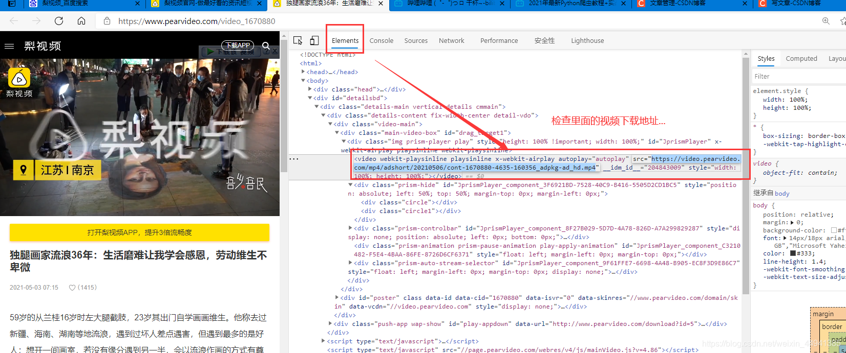This screenshot has height=353, width=846.
Task: Click the heart like icon with 1415
Action: (72, 288)
